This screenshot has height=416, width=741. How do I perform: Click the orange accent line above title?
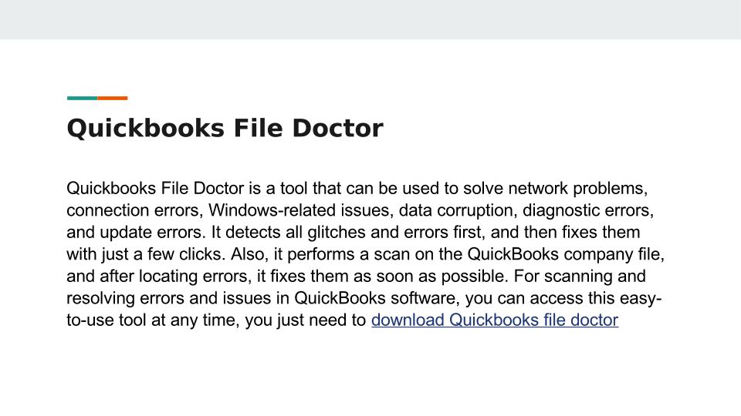113,98
